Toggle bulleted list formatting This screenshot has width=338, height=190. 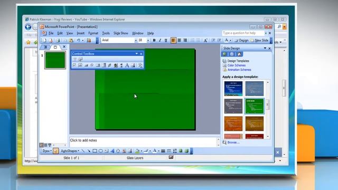click(x=199, y=40)
